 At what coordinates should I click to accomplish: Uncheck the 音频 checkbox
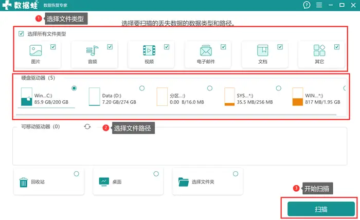110,47
